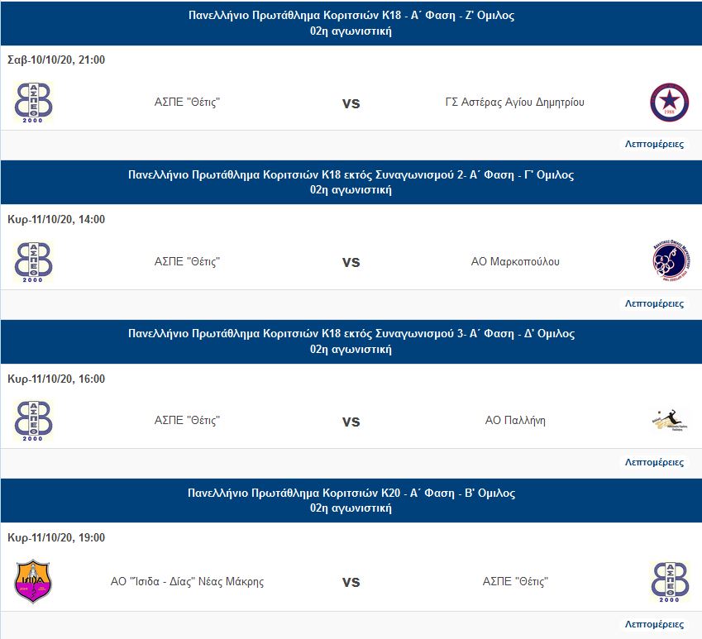Image resolution: width=702 pixels, height=639 pixels.
Task: Click ΑΣΠΕ Θέτις logo in Sunday 16:00 match
Action: tap(34, 421)
